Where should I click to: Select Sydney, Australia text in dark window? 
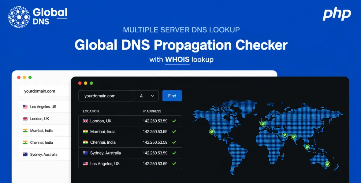(106, 153)
